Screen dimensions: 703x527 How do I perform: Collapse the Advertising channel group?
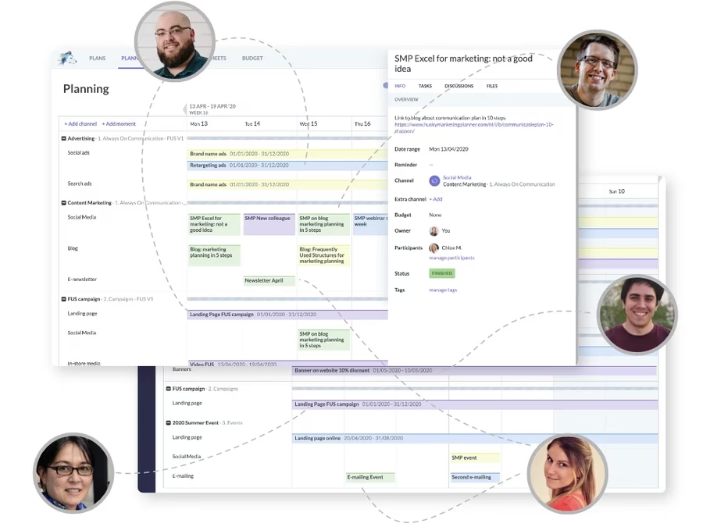[x=64, y=138]
